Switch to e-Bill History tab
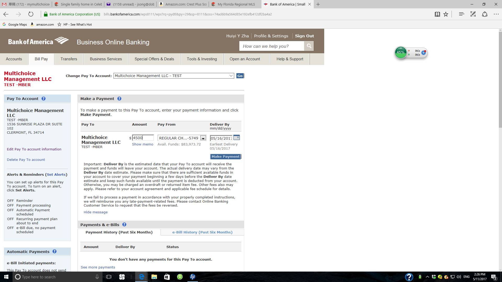Viewport: 502px width, 282px height. pyautogui.click(x=202, y=232)
